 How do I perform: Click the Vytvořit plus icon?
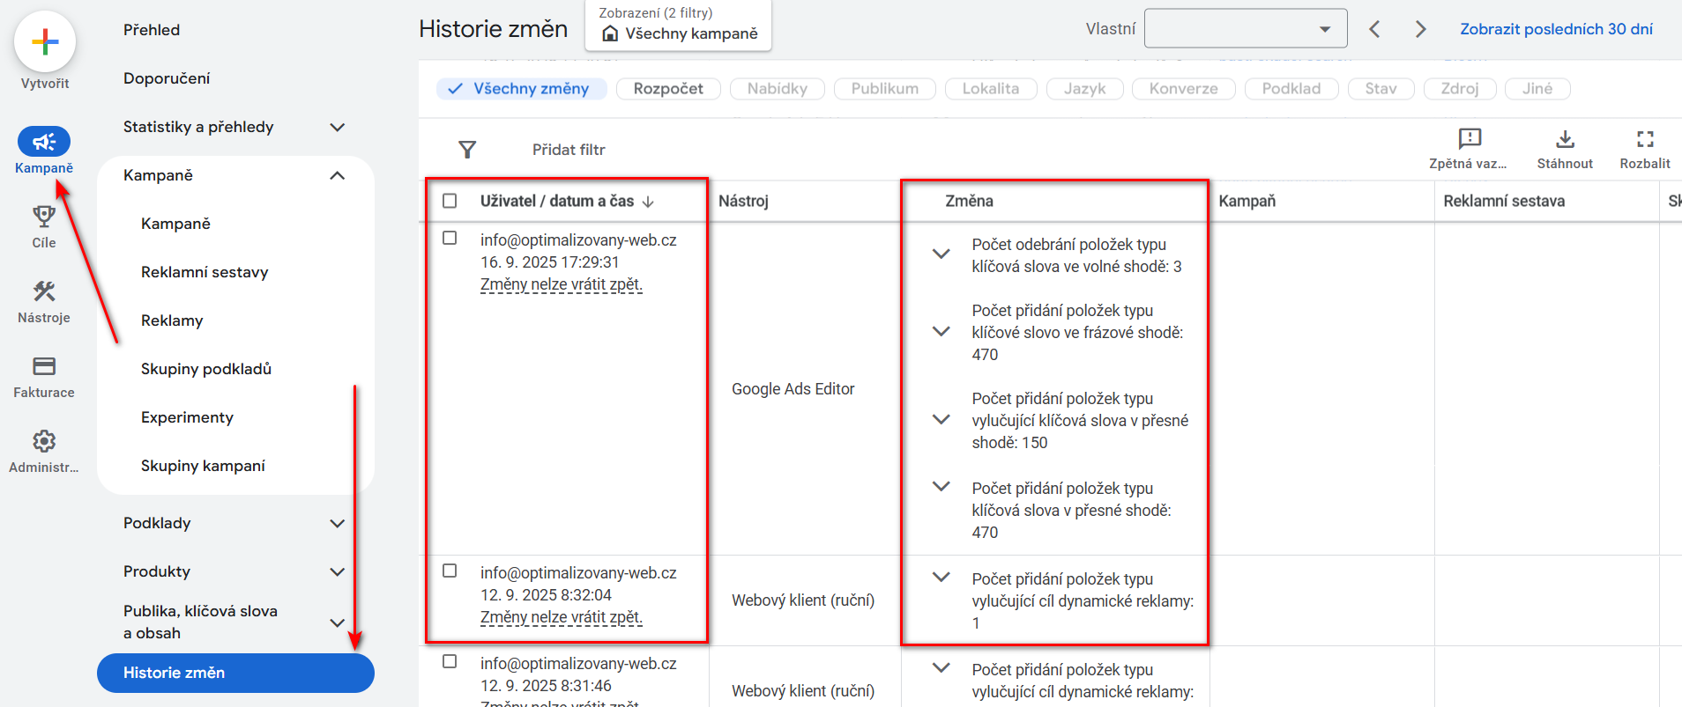(x=44, y=41)
